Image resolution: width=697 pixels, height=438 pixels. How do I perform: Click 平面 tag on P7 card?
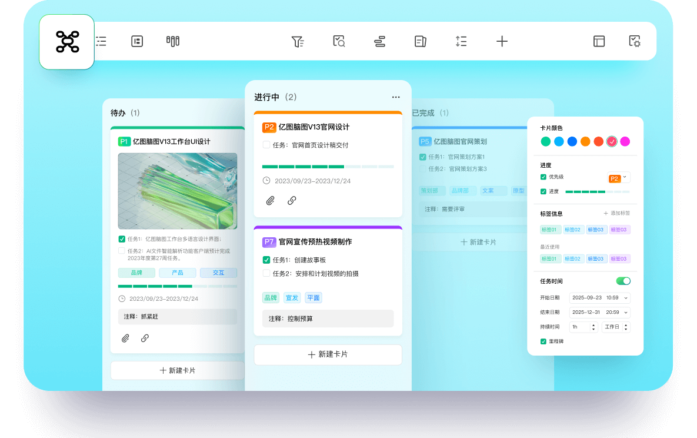pyautogui.click(x=314, y=298)
